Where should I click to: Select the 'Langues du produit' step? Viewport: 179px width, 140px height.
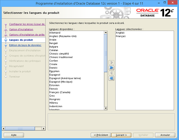pyautogui.click(x=21, y=40)
